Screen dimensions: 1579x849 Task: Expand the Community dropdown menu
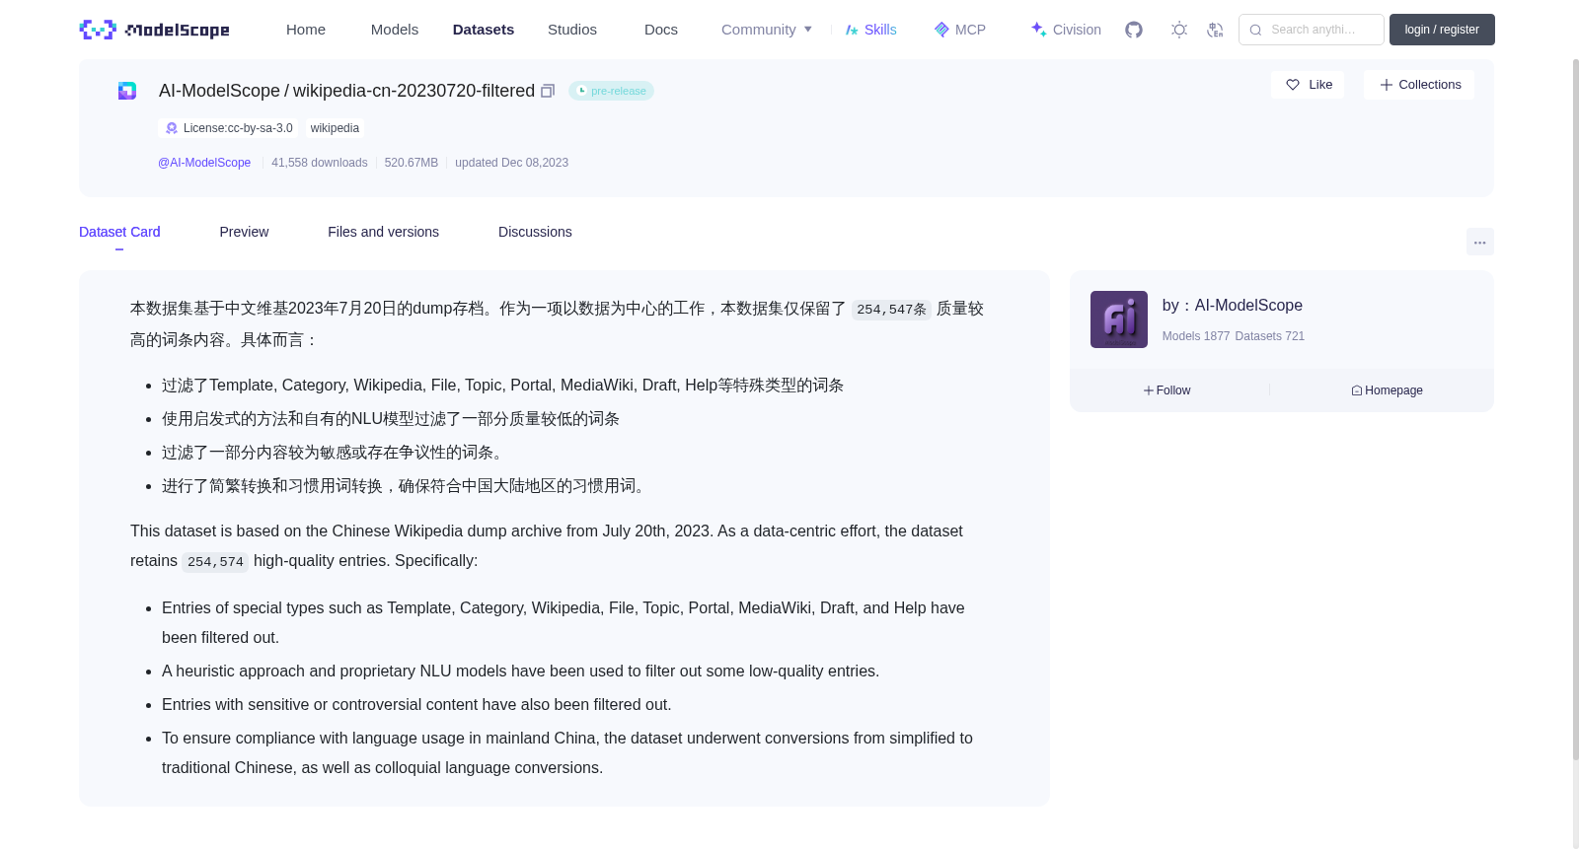pos(767,30)
